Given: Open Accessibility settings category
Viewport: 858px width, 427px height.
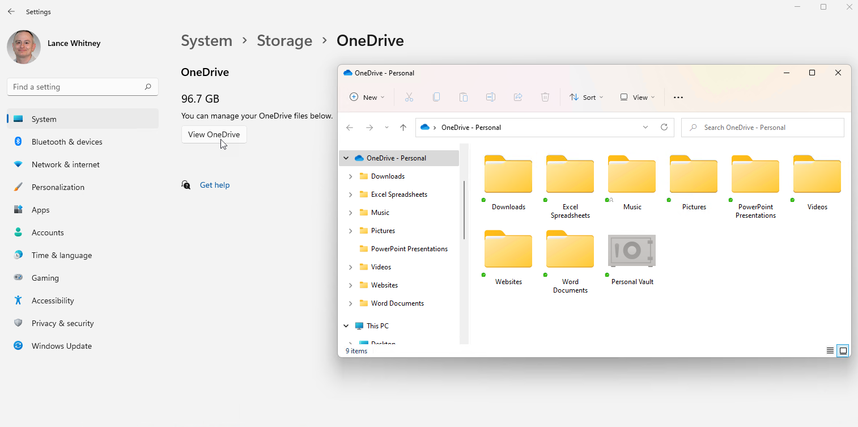Looking at the screenshot, I should click(x=83, y=301).
